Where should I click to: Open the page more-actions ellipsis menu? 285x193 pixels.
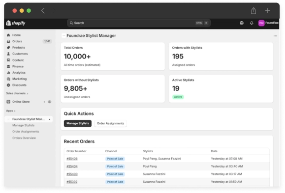click(275, 36)
